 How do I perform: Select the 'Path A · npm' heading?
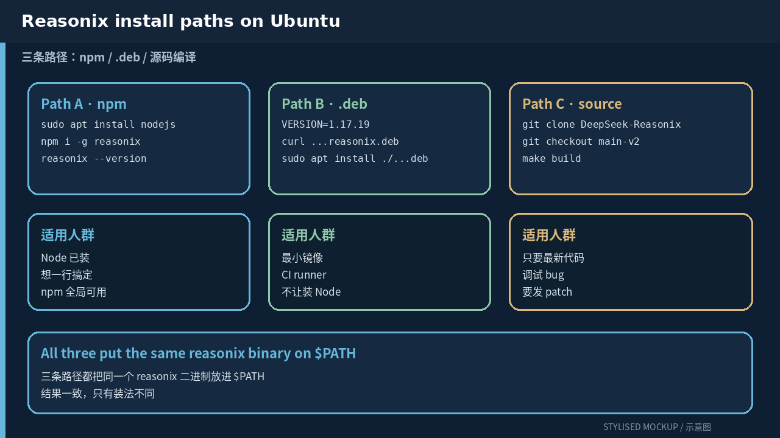click(x=83, y=104)
